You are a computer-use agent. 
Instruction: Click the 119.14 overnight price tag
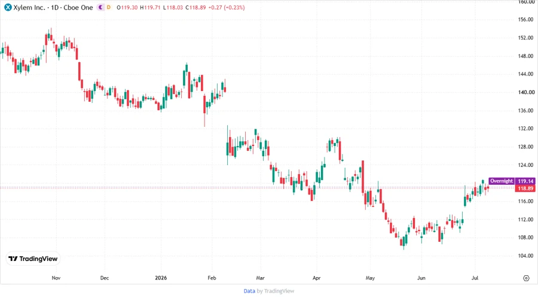(525, 181)
